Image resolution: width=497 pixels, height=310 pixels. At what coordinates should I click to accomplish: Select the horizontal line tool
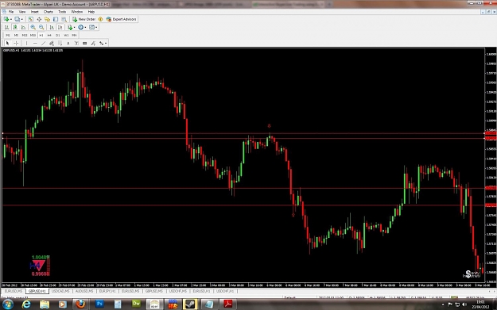pos(35,43)
